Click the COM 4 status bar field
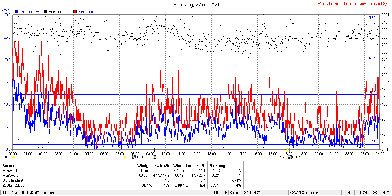Image resolution: width=392 pixels, height=196 pixels. 348,193
